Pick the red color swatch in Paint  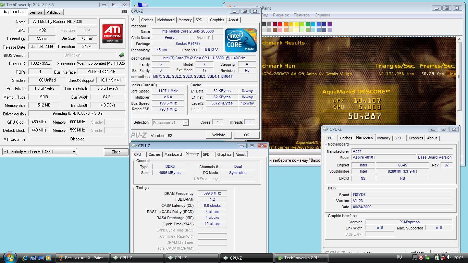[x=280, y=24]
